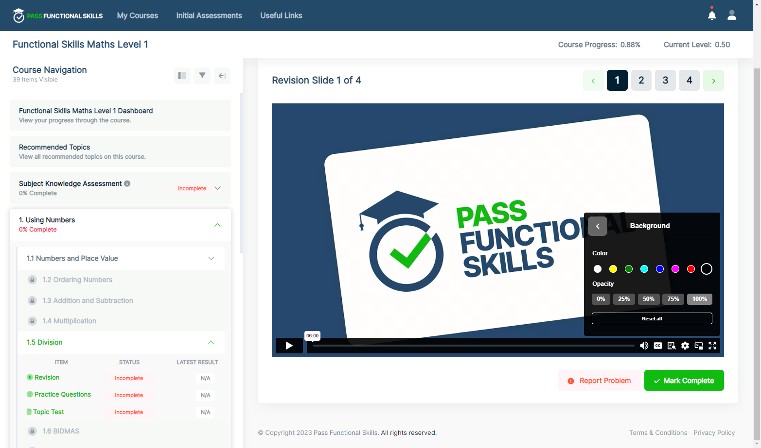Click the info icon beside Subject Knowledge Assessment
The height and width of the screenshot is (448, 761).
[x=127, y=183]
